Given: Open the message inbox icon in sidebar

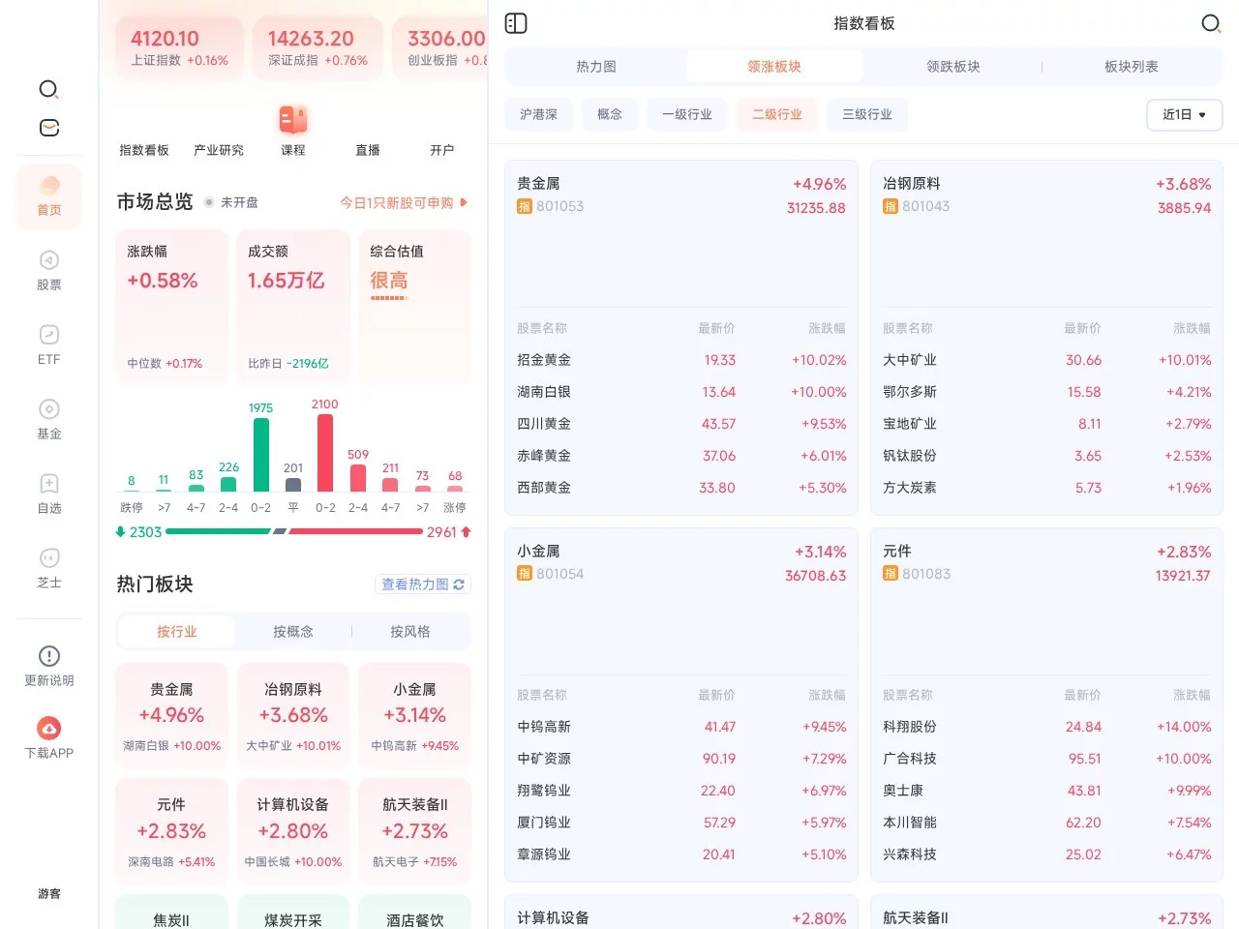Looking at the screenshot, I should tap(48, 128).
